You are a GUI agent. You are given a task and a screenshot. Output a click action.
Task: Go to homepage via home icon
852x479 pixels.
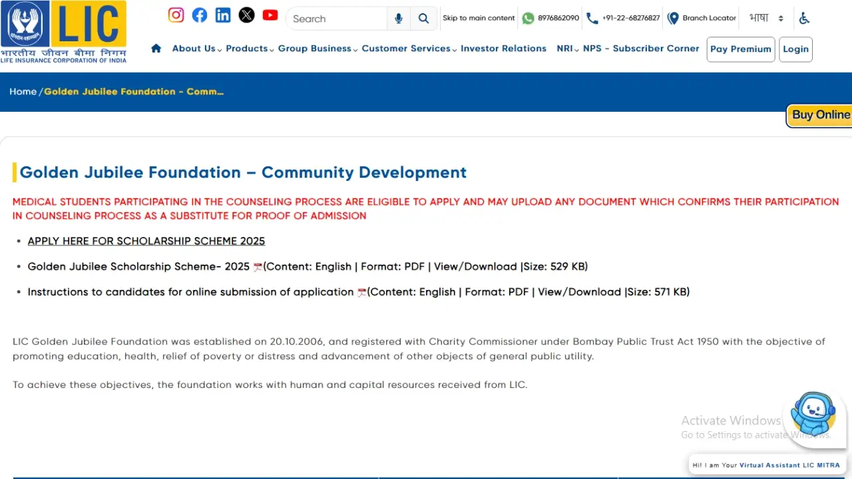[x=156, y=49]
